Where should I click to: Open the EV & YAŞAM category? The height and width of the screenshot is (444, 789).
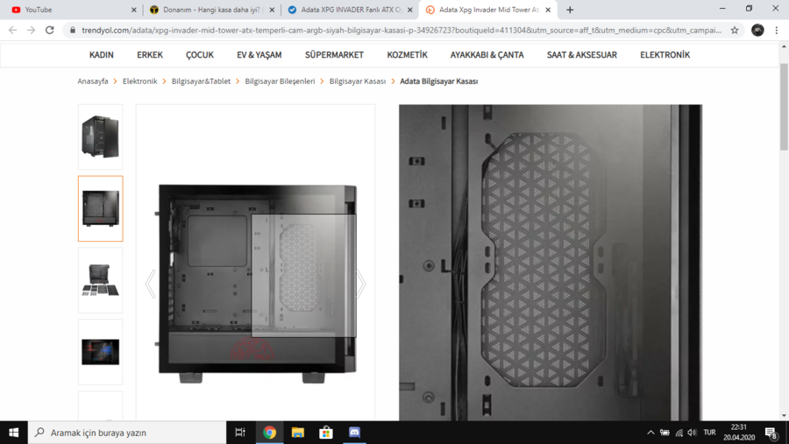point(259,55)
